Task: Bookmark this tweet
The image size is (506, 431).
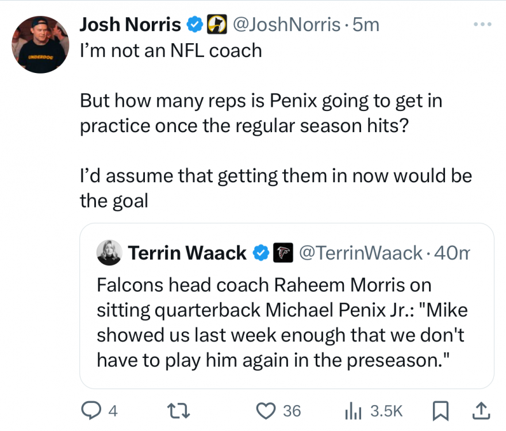Action: tap(440, 411)
